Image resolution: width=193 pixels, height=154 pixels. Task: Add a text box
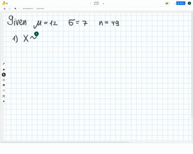tap(4, 96)
